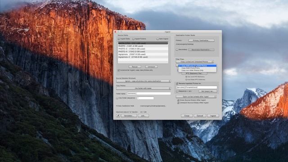Click the Cancel button
This screenshot has height=162, width=288.
200,116
